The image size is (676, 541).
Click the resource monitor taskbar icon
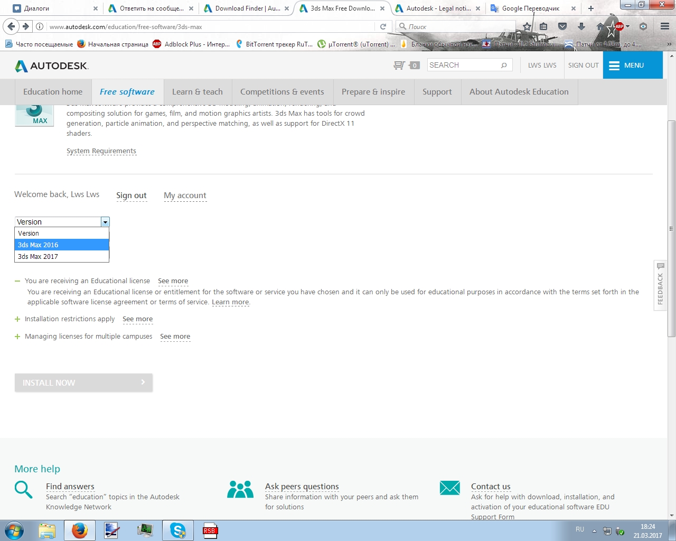145,530
